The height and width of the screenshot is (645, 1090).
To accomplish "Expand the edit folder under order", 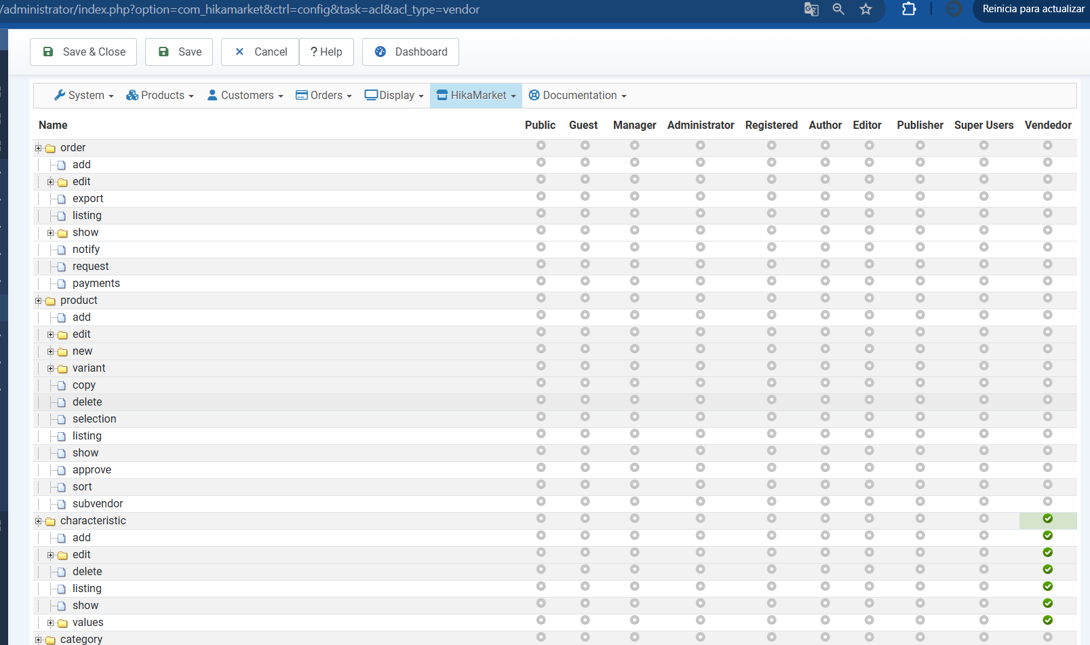I will coord(51,182).
